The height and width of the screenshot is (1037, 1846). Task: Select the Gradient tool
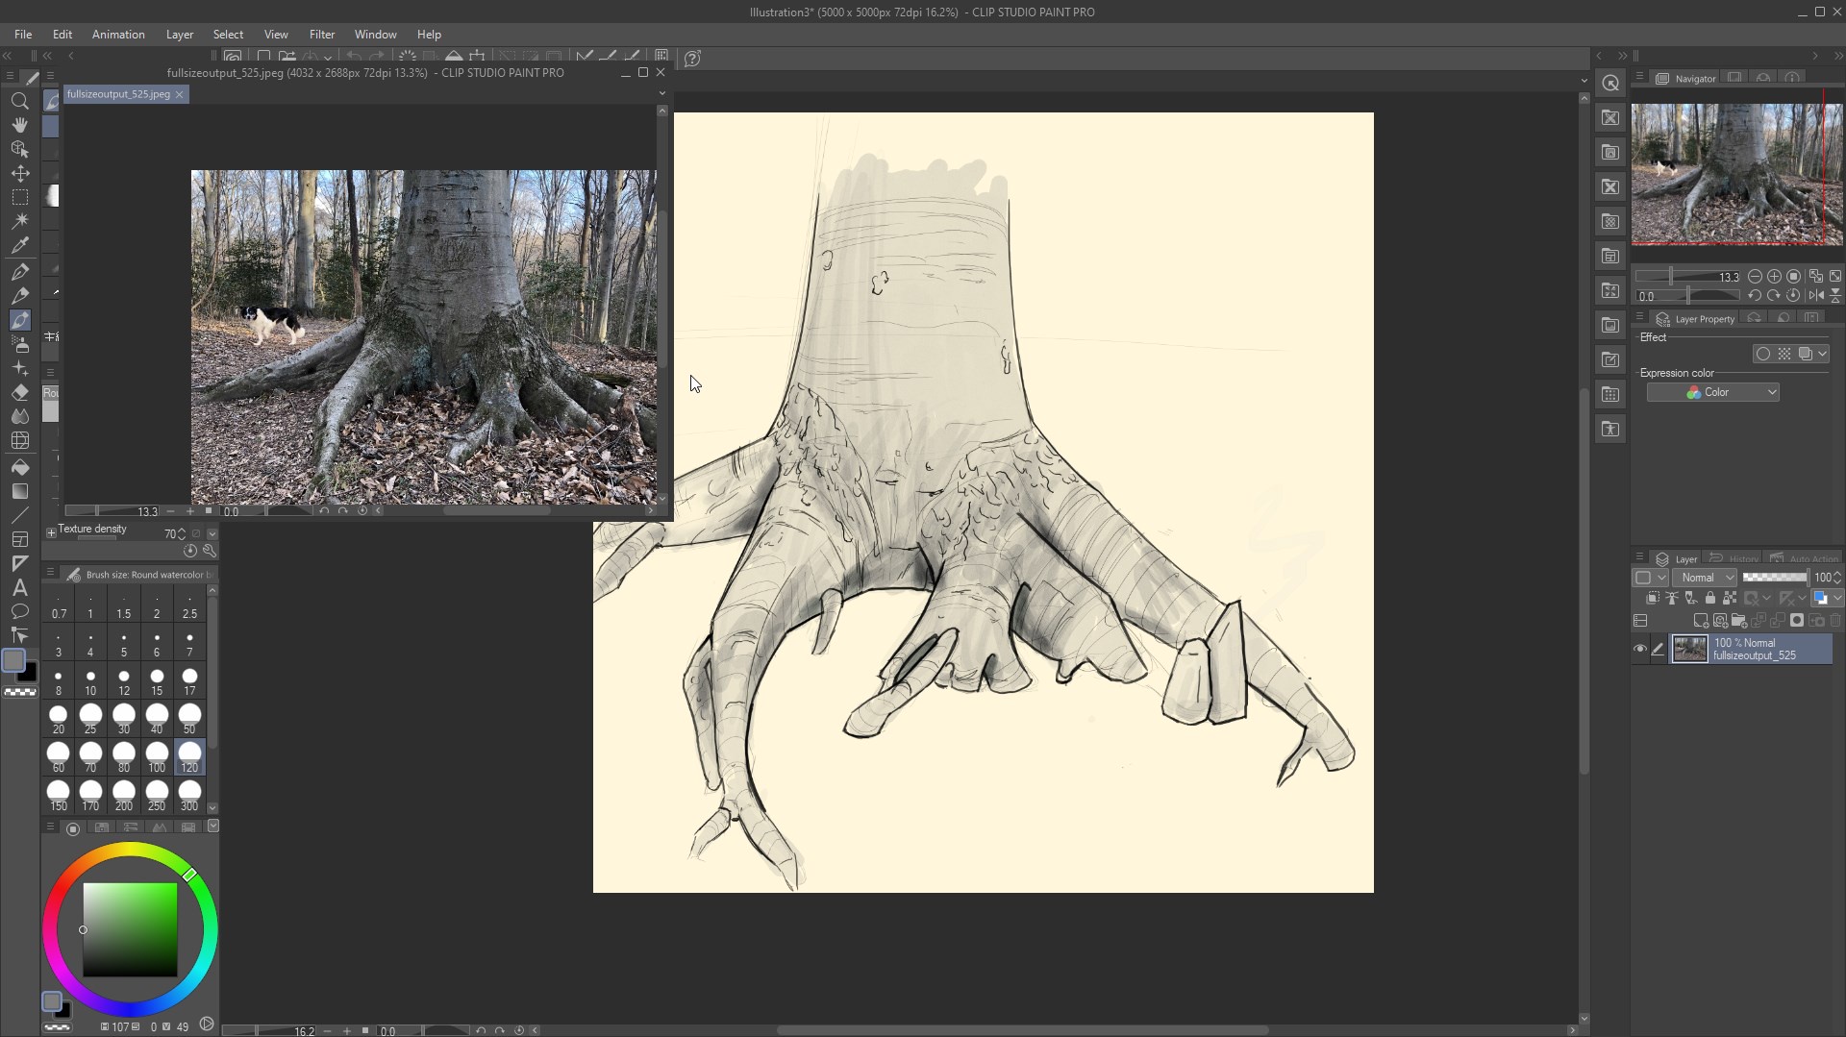click(19, 491)
